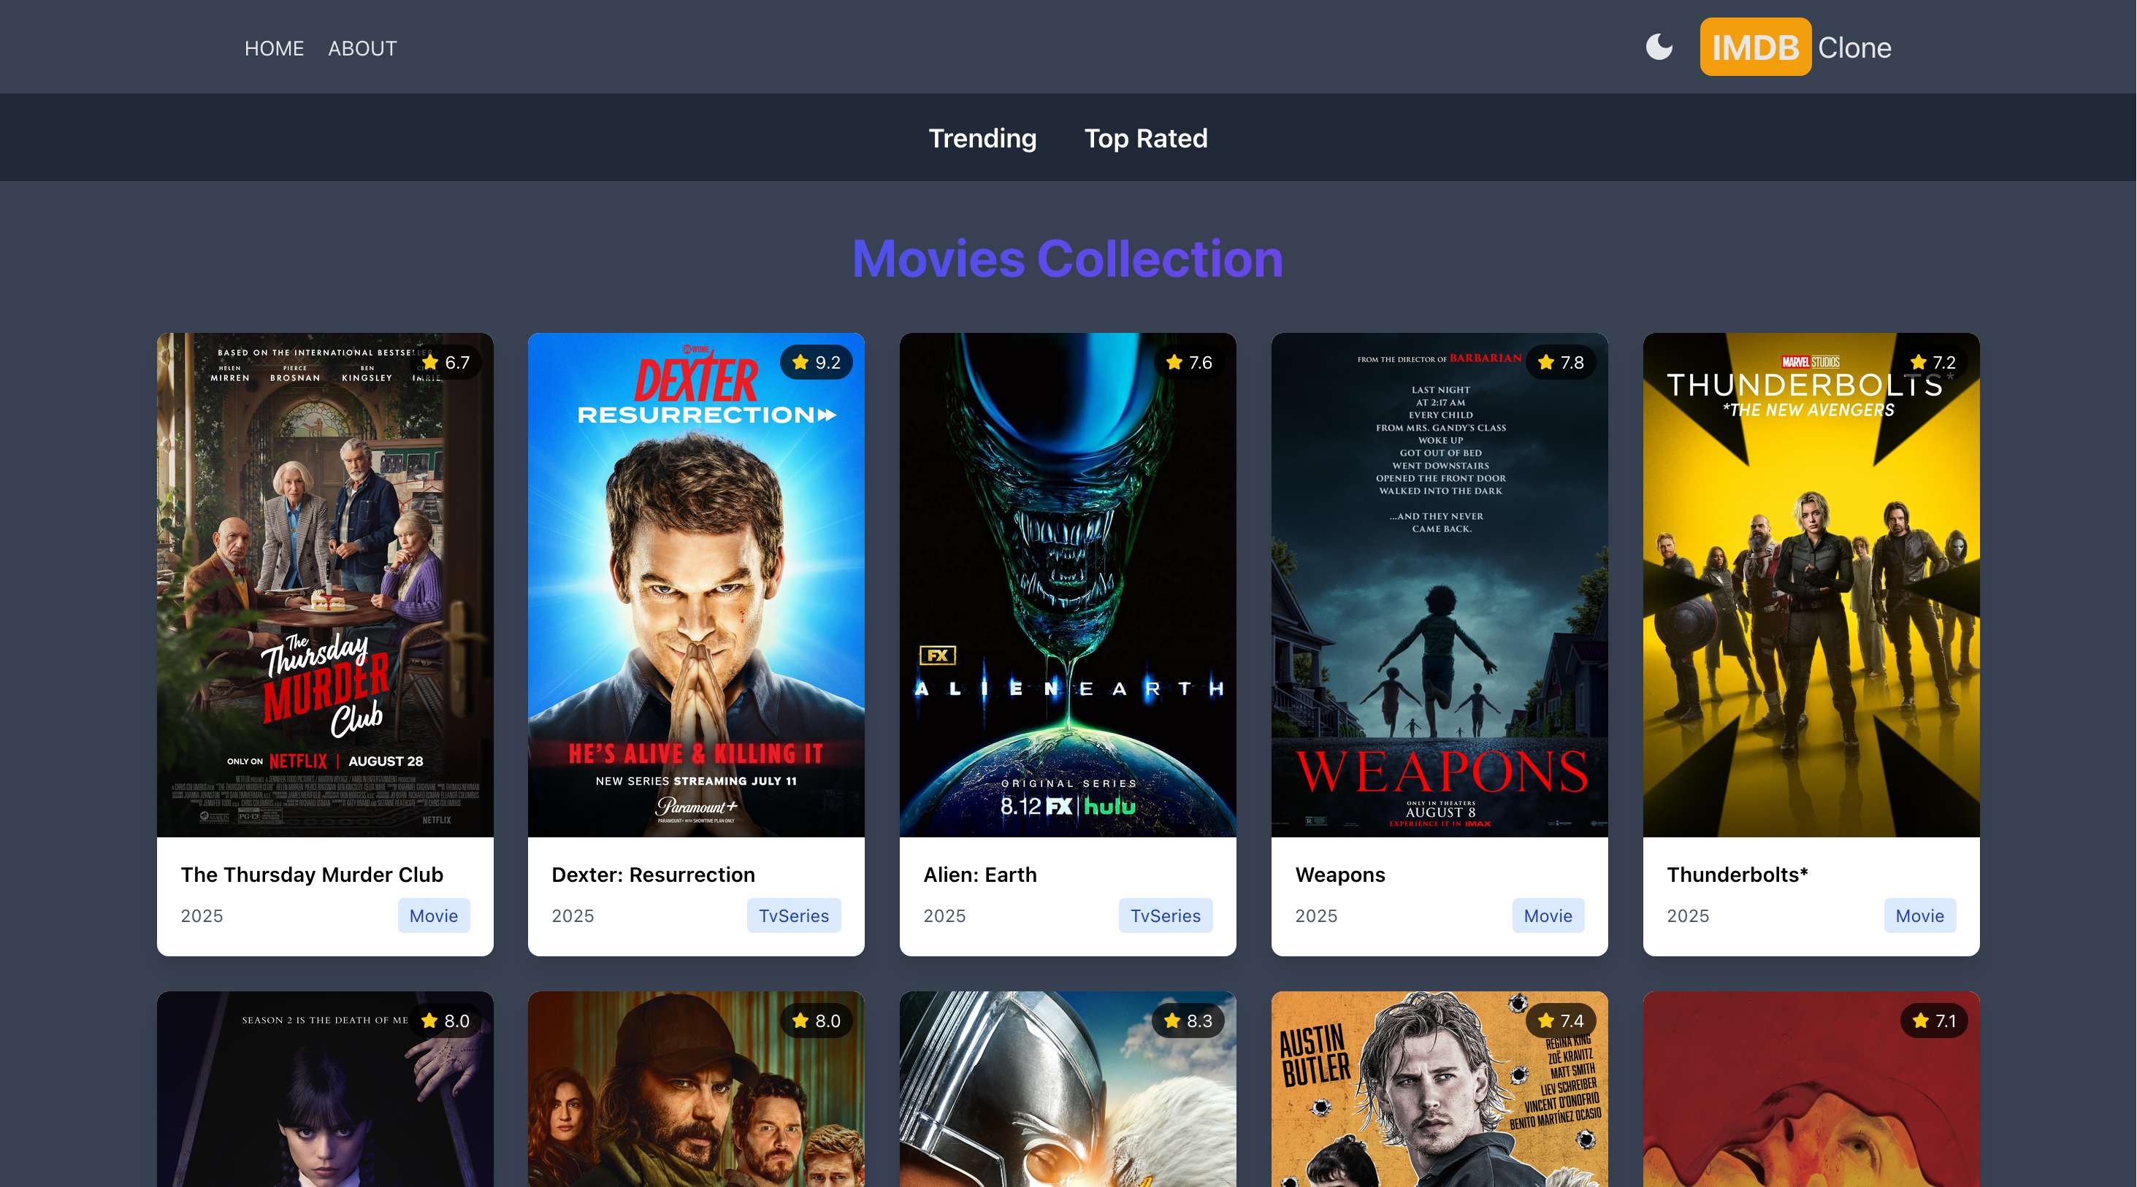Viewport: 2137px width, 1187px height.
Task: Open The Thursday Murder Club poster
Action: pos(325,585)
